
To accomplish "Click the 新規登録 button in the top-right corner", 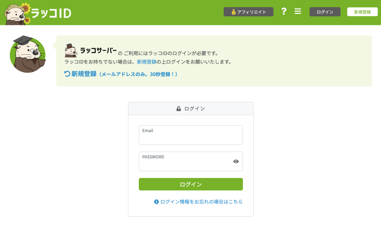I will tap(362, 11).
